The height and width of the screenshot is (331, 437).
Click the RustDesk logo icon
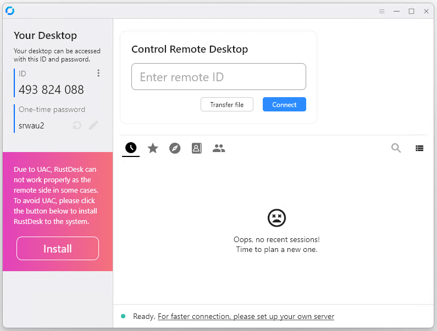tap(10, 11)
